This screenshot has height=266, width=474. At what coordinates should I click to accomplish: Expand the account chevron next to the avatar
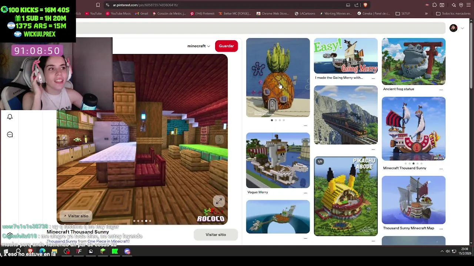tap(462, 28)
